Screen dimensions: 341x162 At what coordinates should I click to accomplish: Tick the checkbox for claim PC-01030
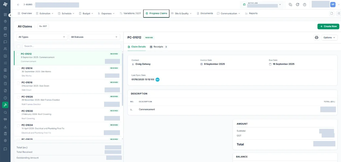(19, 111)
